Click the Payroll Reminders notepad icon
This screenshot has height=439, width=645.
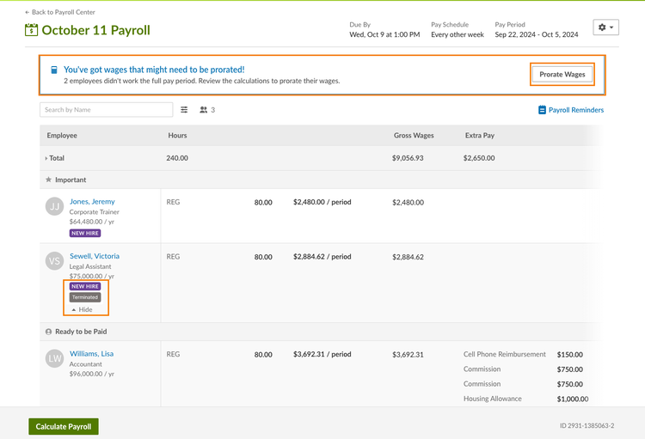pos(542,110)
